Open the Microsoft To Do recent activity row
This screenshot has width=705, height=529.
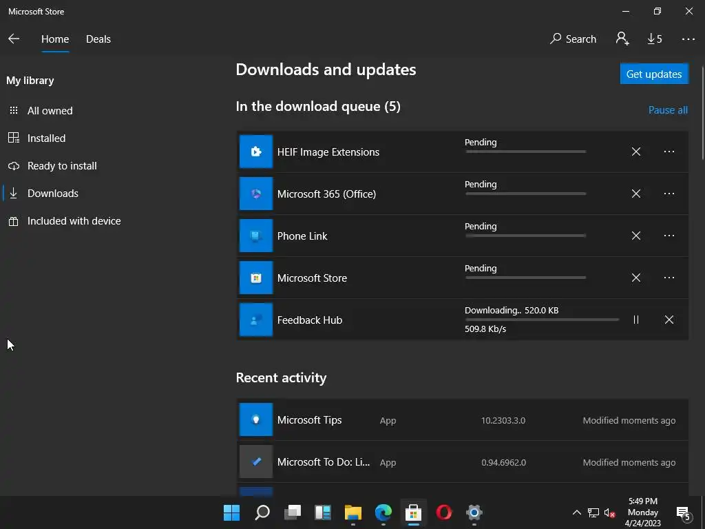tap(462, 461)
